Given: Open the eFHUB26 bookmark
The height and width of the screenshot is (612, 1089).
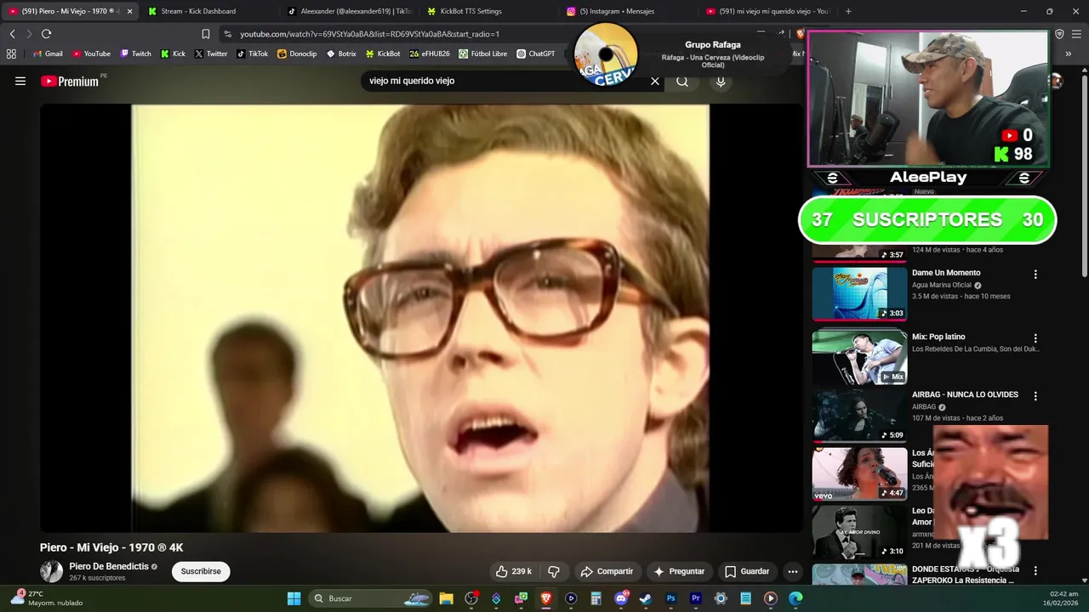Looking at the screenshot, I should pyautogui.click(x=430, y=54).
